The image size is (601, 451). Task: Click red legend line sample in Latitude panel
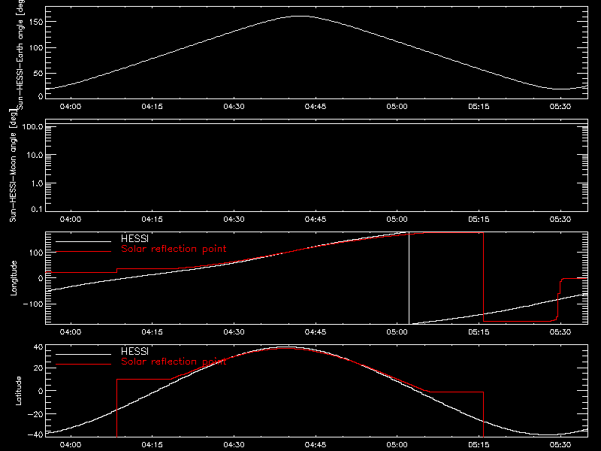(x=83, y=365)
